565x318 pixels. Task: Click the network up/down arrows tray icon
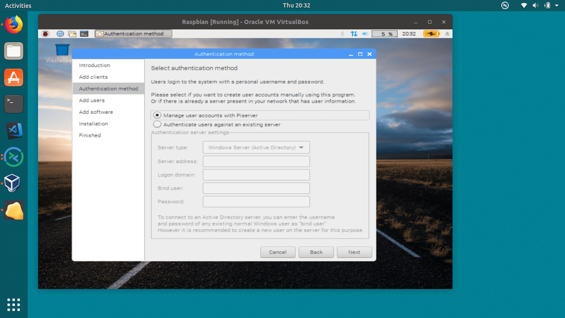coord(354,34)
